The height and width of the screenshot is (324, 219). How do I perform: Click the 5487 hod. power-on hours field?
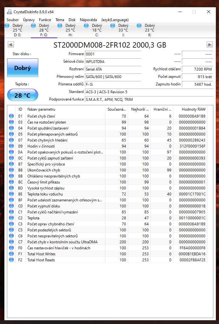click(x=197, y=84)
